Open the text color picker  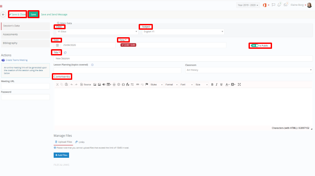click(227, 85)
